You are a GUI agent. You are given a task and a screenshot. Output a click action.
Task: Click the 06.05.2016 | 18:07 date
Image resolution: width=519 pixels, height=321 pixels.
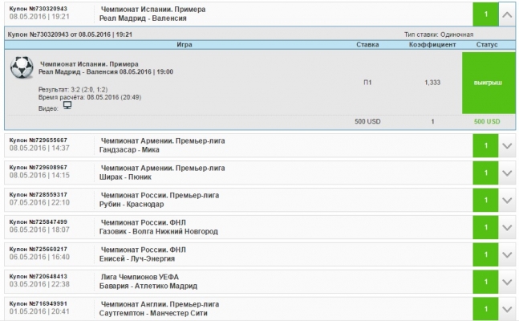(39, 230)
